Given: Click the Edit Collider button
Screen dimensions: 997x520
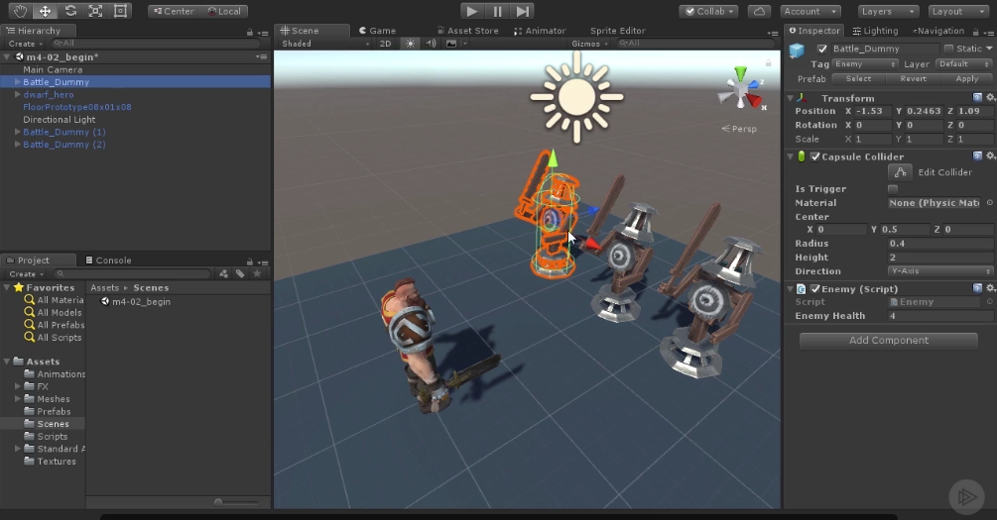Looking at the screenshot, I should (900, 172).
